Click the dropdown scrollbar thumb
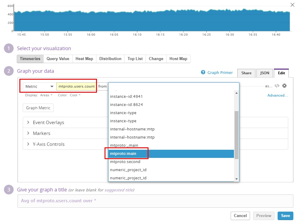297x224 pixels. 236,135
